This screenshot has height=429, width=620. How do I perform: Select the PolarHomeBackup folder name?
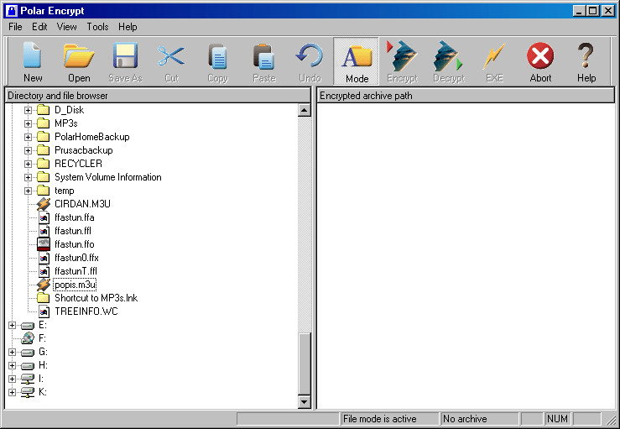[92, 137]
